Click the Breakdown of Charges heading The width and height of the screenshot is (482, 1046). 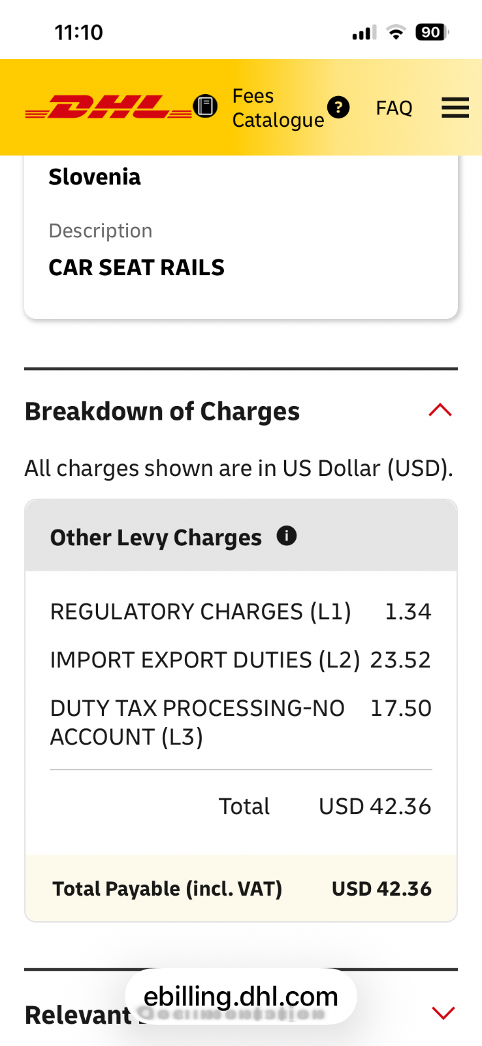(162, 412)
